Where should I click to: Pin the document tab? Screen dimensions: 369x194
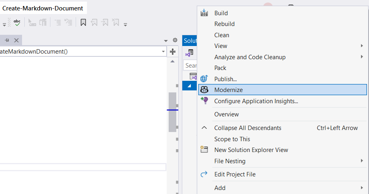click(7, 40)
